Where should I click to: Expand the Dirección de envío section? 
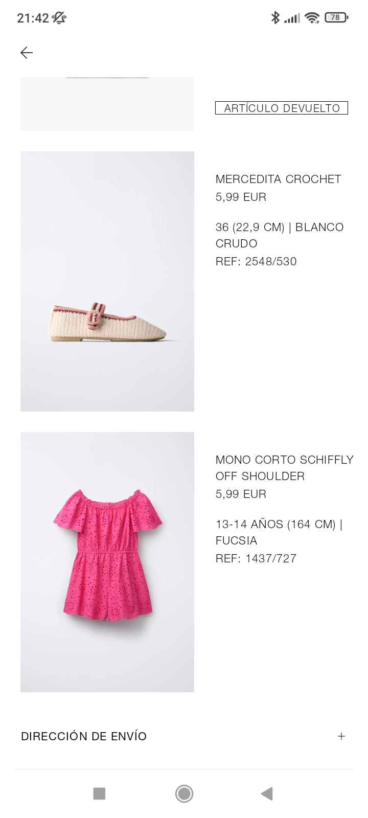184,736
